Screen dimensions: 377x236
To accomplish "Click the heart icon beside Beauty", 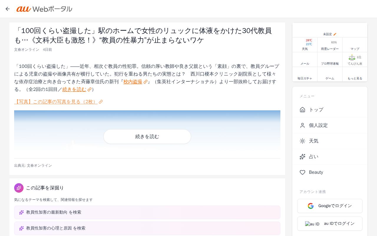I will point(302,172).
